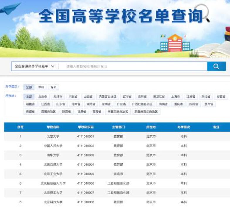
Task: Click school code 4111010006
Action: [86, 183]
